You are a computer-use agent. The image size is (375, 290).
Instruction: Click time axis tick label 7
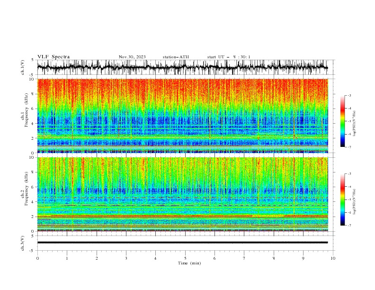[x=244, y=258]
